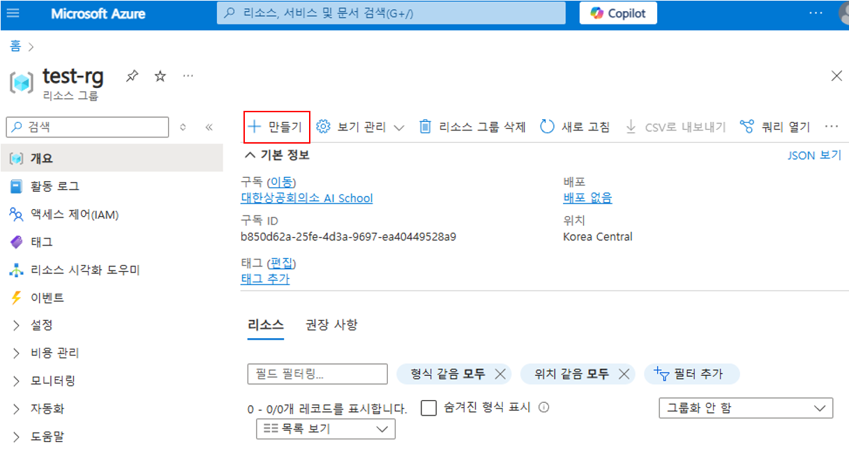Focus the 필드 필터링 input
This screenshot has height=449, width=849.
(317, 374)
